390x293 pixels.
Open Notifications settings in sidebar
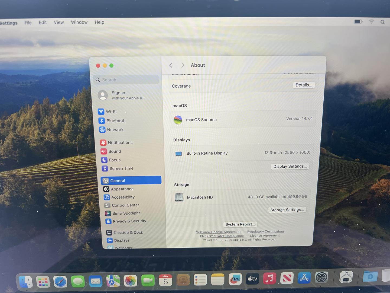[x=116, y=142]
